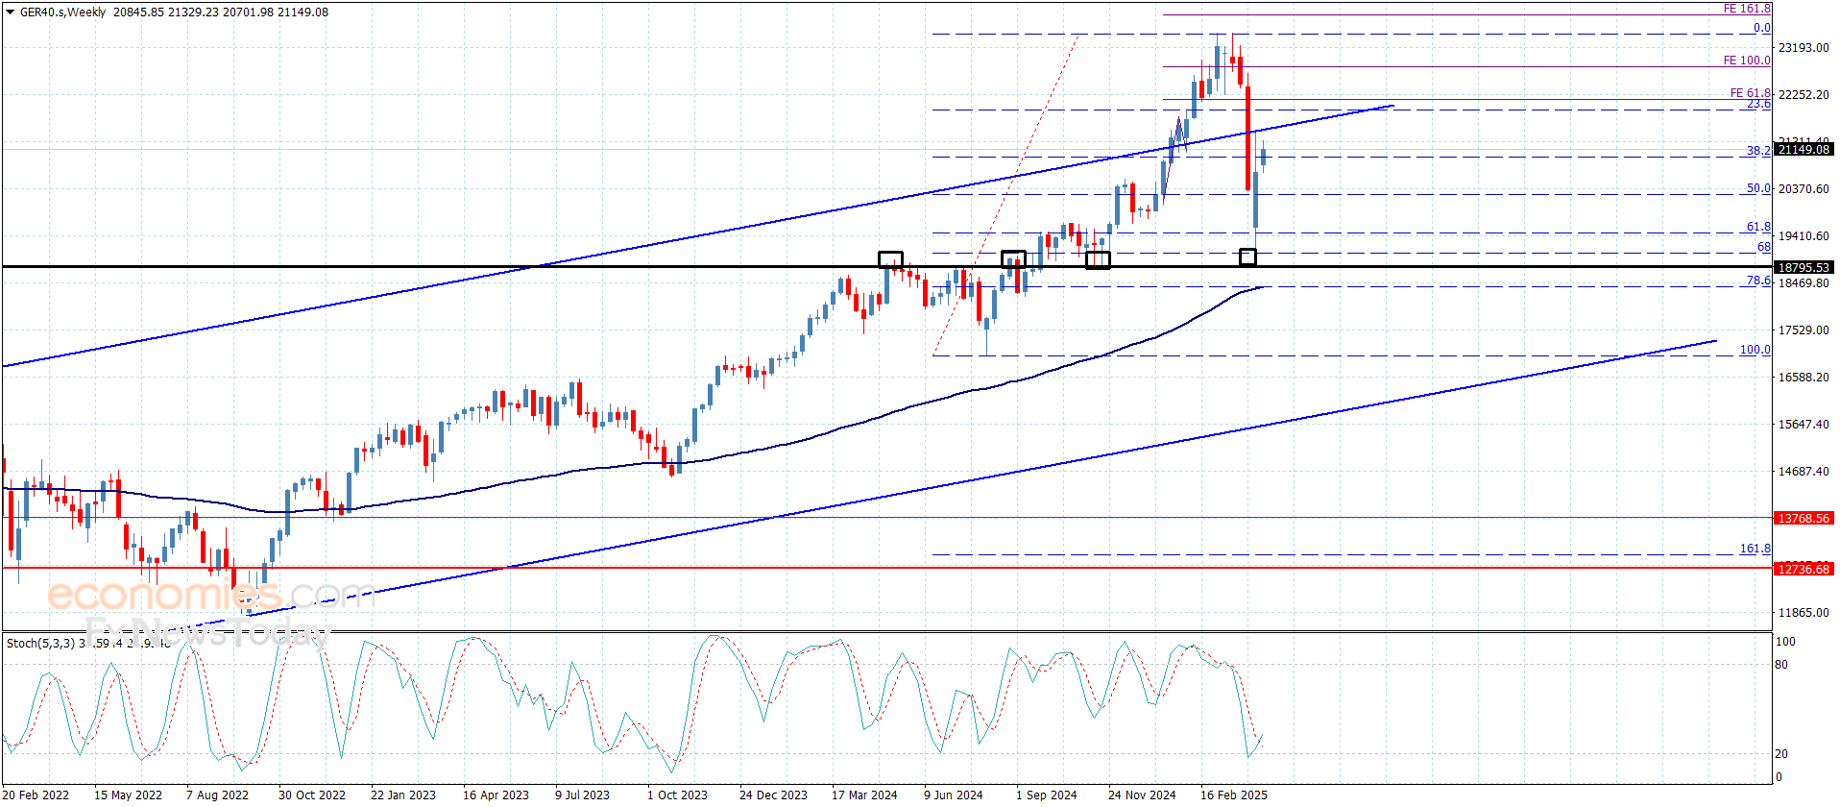The image size is (1840, 807).
Task: Click the red price tag '12736.68'
Action: point(1804,569)
